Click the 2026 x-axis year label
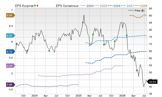 click(122, 95)
